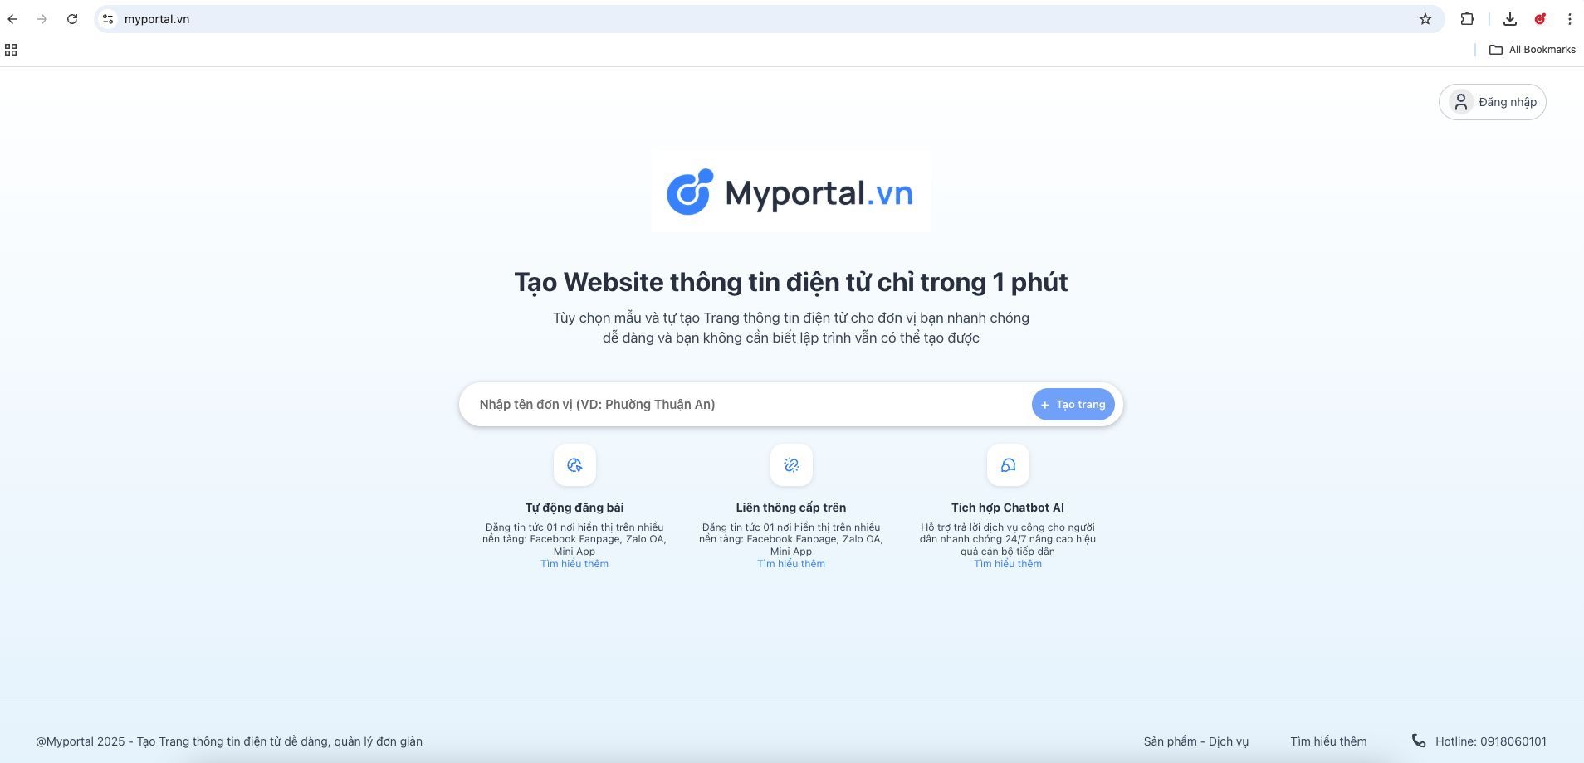Open Sản phẩm - Dịch vụ footer link

pyautogui.click(x=1195, y=741)
